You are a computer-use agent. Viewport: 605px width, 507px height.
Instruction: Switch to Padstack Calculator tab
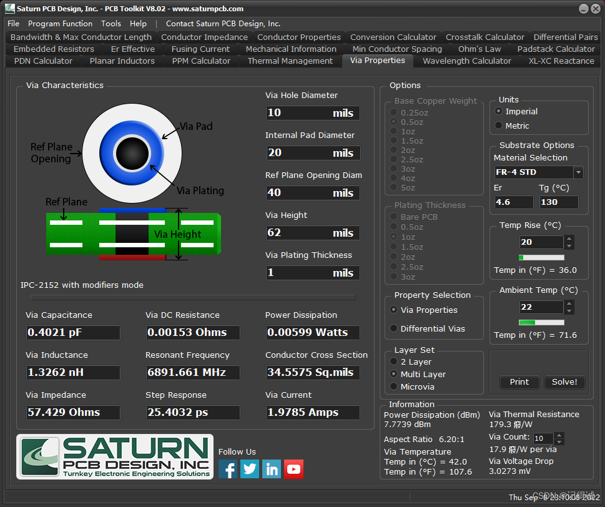point(556,49)
